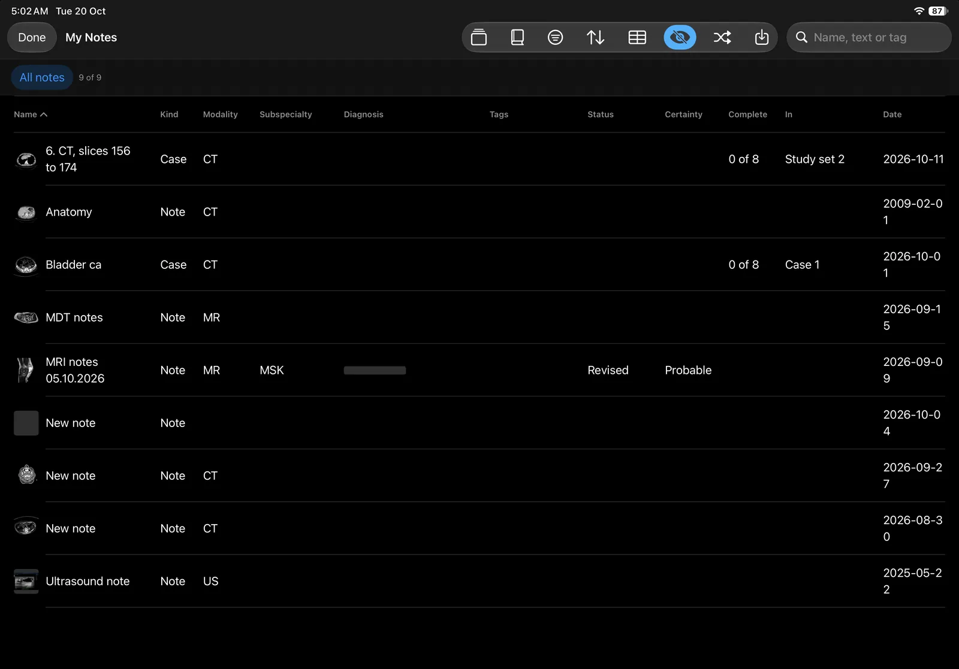This screenshot has height=669, width=959.
Task: Click the filter lines circle icon
Action: click(556, 37)
